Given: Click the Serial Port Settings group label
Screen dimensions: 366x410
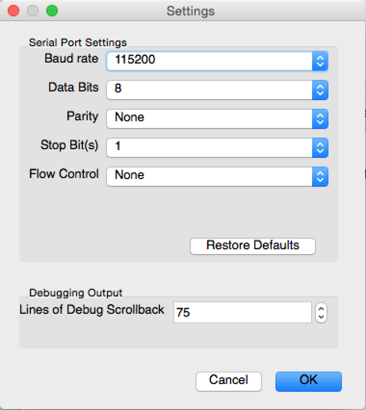Looking at the screenshot, I should 78,42.
